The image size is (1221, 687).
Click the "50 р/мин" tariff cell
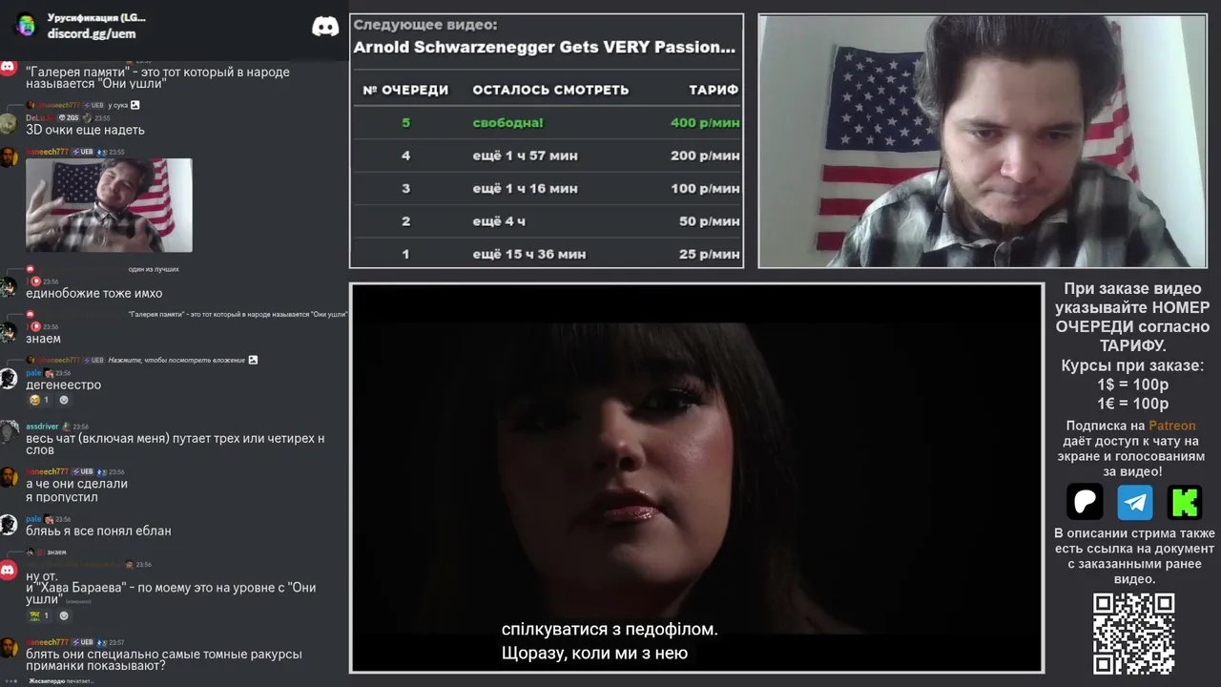click(x=710, y=221)
